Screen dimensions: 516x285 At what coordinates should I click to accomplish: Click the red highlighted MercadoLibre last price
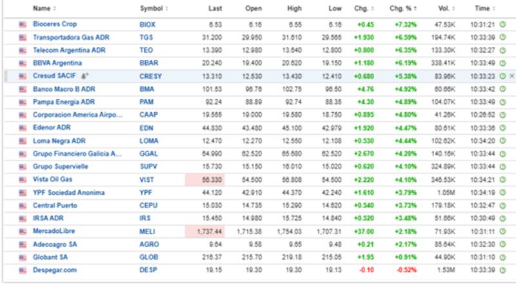click(204, 231)
